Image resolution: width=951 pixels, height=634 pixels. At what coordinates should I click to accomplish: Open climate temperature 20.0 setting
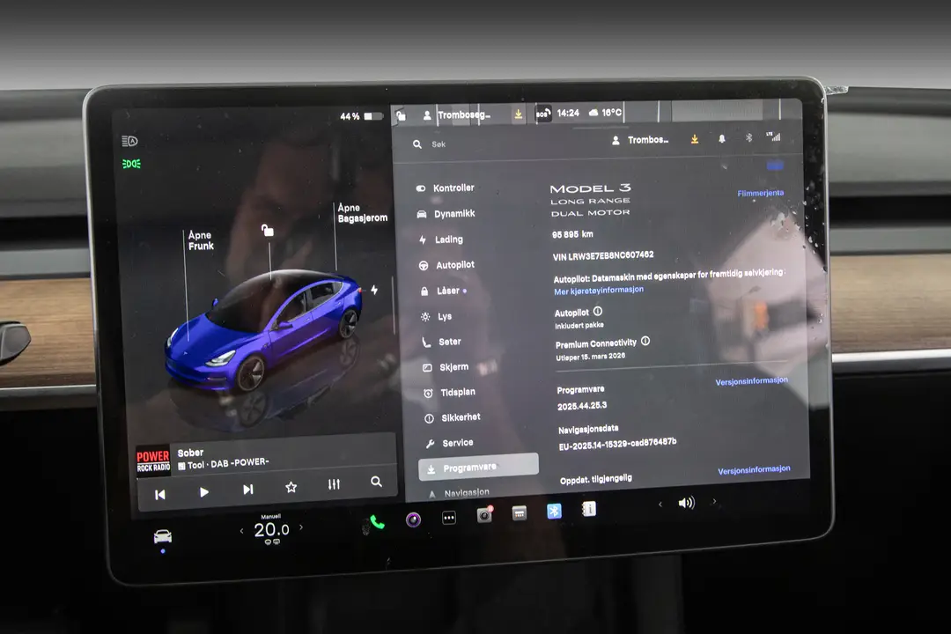coord(271,529)
